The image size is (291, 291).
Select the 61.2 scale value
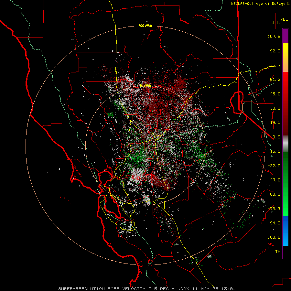(x=275, y=80)
